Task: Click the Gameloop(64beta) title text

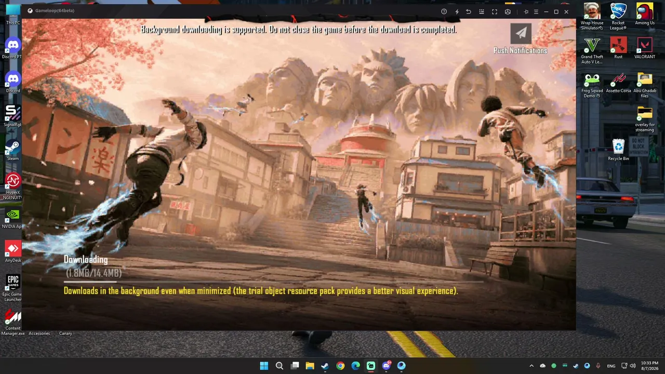Action: [x=55, y=10]
